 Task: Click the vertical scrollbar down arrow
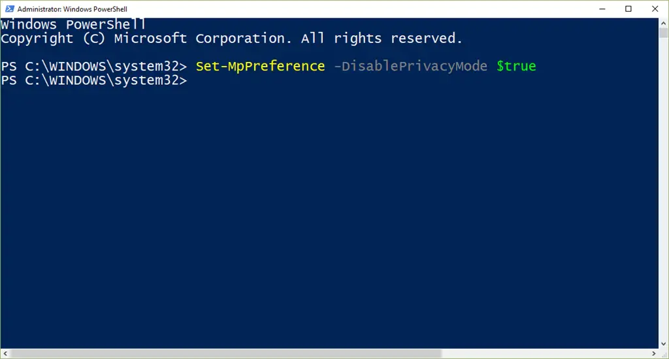pos(664,343)
